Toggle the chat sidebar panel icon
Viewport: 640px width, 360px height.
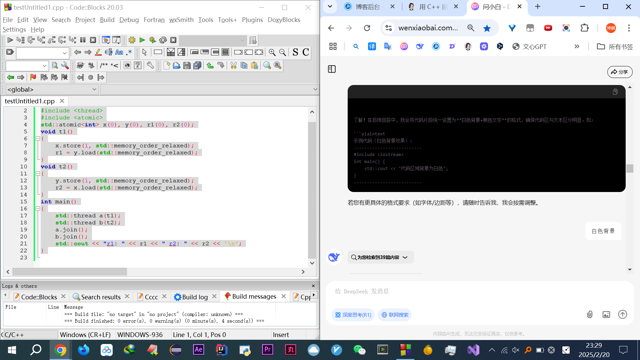point(332,69)
